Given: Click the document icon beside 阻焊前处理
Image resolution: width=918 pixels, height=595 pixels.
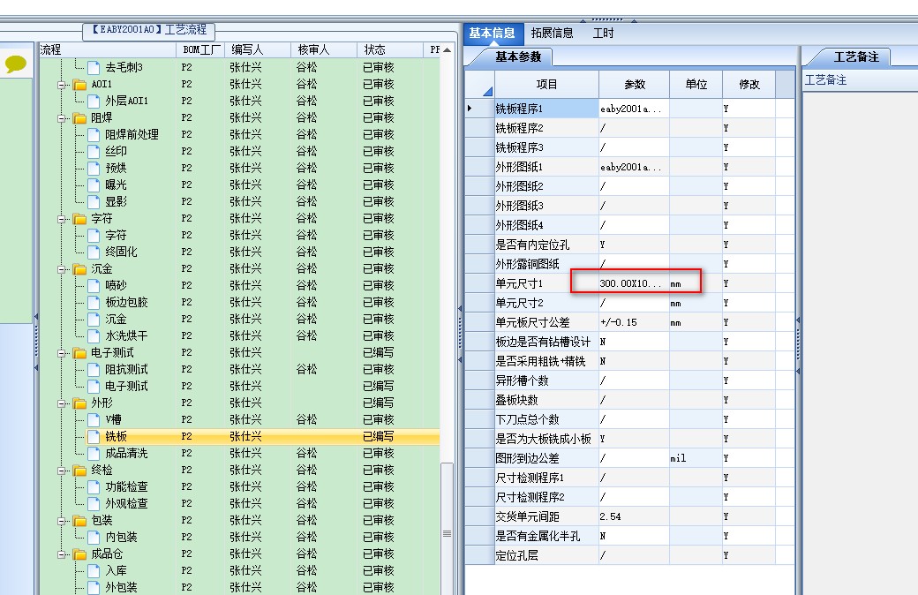Looking at the screenshot, I should [94, 135].
